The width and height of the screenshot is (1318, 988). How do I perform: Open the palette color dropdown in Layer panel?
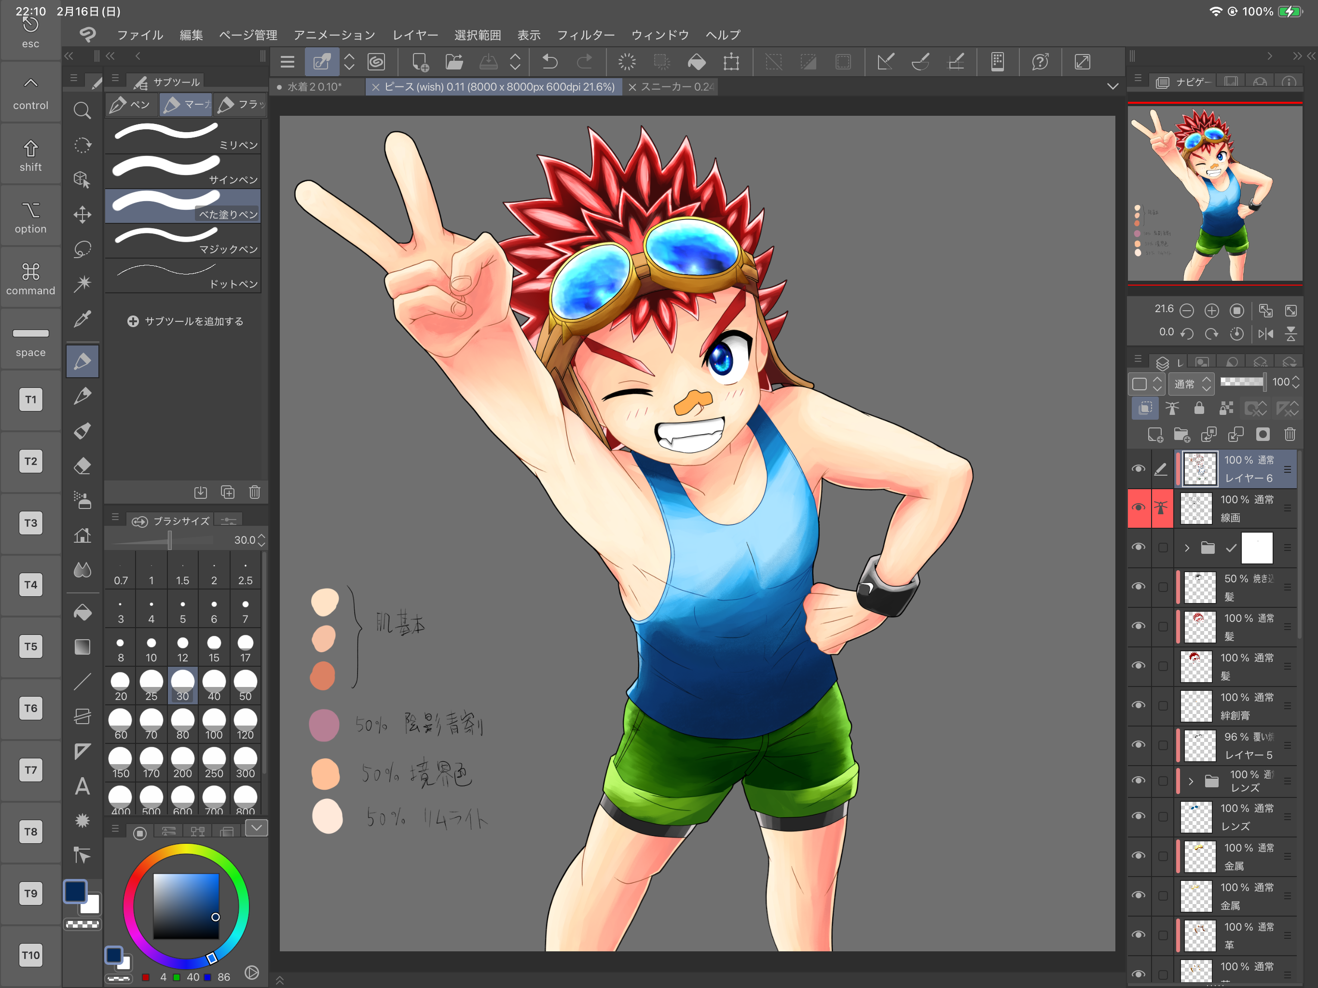(1145, 383)
